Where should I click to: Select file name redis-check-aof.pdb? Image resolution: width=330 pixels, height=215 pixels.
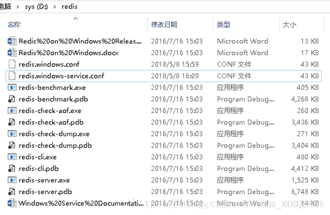point(51,122)
